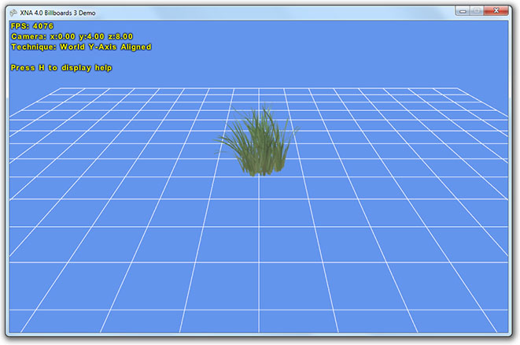
Task: Click the application icon in the title bar
Action: (x=13, y=13)
